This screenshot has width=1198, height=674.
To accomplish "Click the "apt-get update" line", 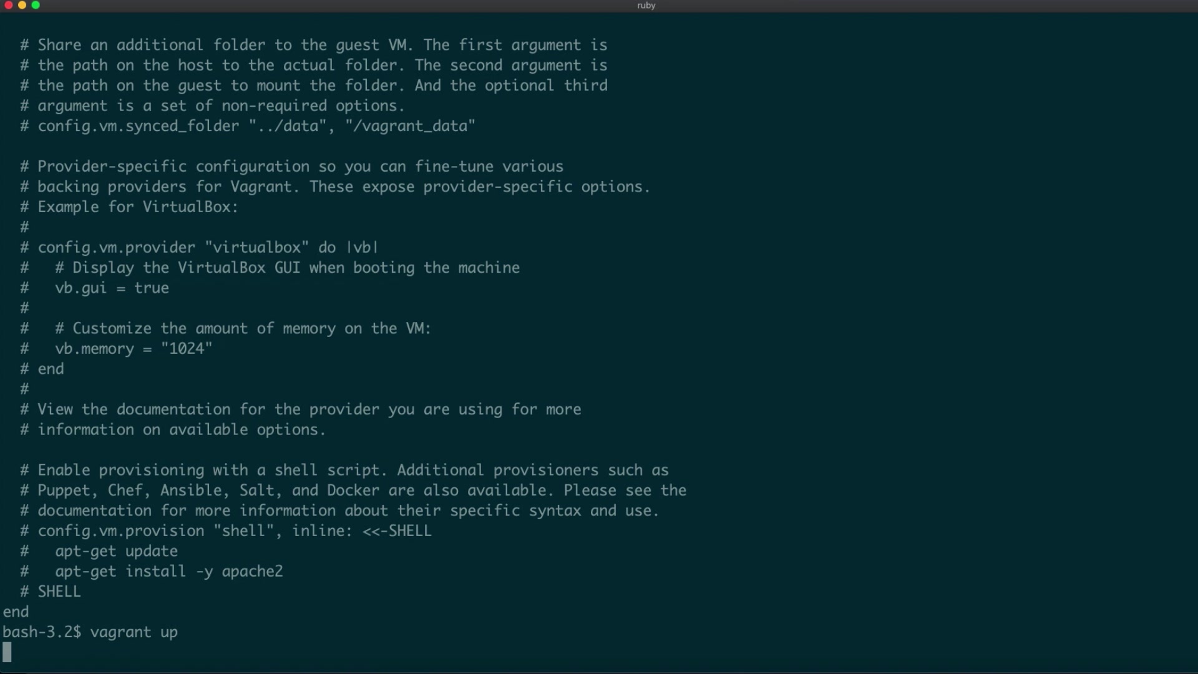I will [x=116, y=551].
